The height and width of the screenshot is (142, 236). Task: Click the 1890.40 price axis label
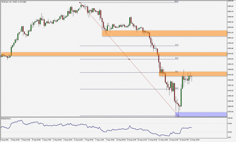(x=231, y=101)
